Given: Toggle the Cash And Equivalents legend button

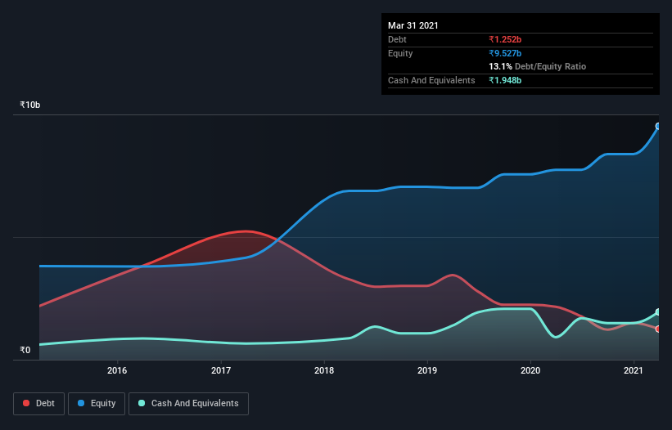Looking at the screenshot, I should [x=188, y=404].
